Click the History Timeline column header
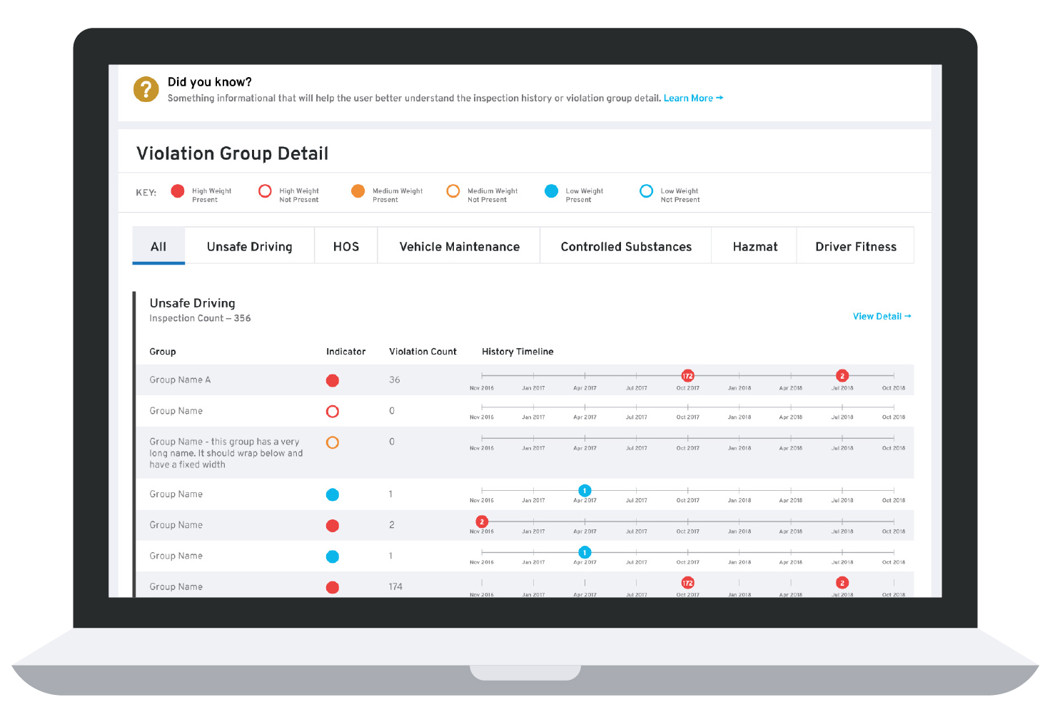Image resolution: width=1050 pixels, height=722 pixels. pyautogui.click(x=518, y=352)
